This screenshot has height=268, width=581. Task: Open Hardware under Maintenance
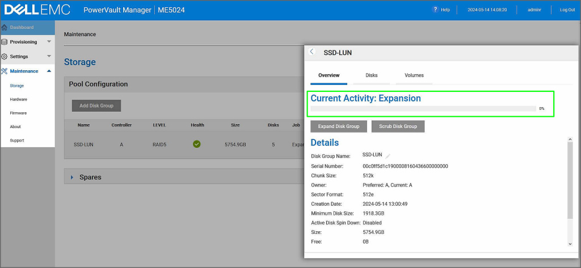(x=18, y=100)
